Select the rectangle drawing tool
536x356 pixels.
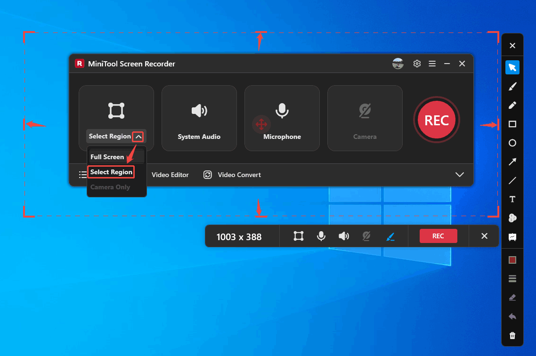(x=512, y=124)
